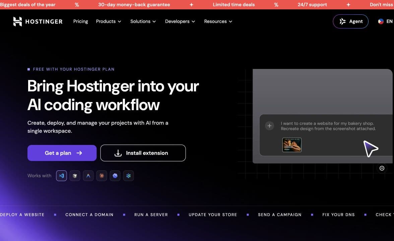The width and height of the screenshot is (394, 241).
Task: Expand the Solutions dropdown menu
Action: (x=143, y=21)
